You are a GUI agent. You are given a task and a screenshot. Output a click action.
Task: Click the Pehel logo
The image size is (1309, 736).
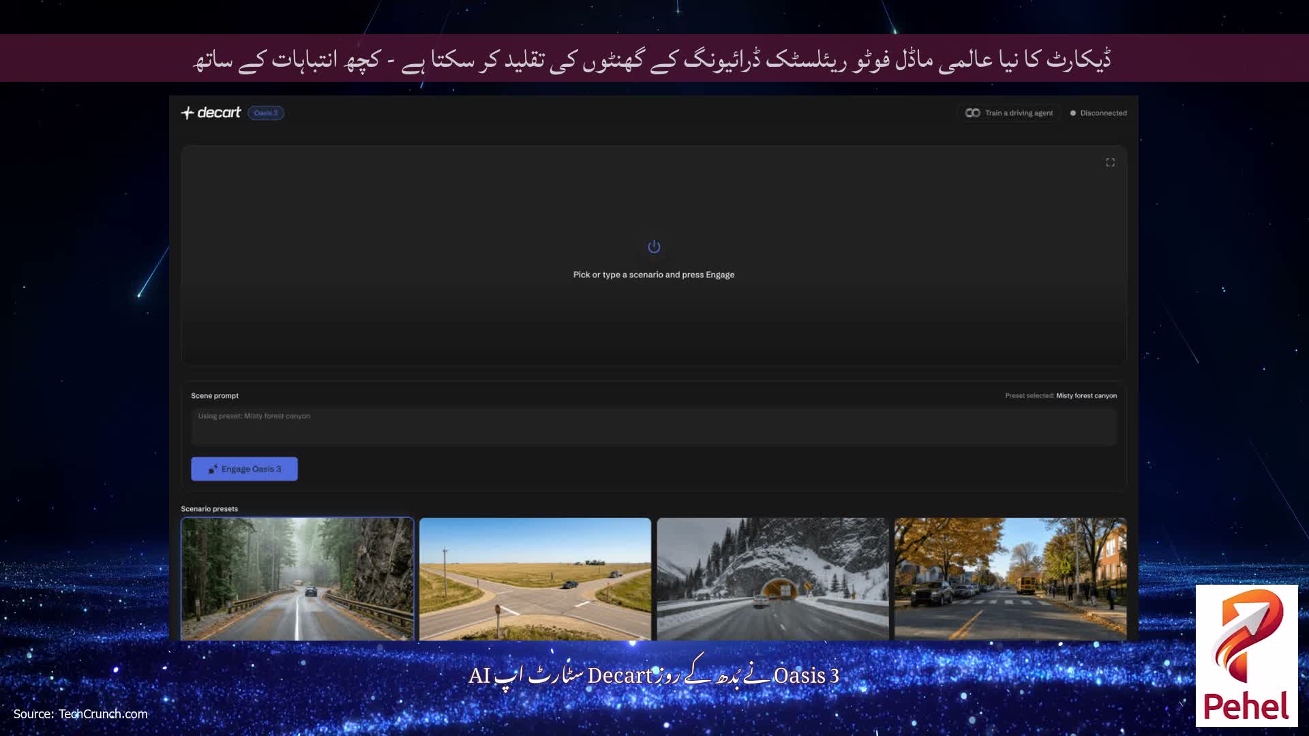coord(1246,656)
